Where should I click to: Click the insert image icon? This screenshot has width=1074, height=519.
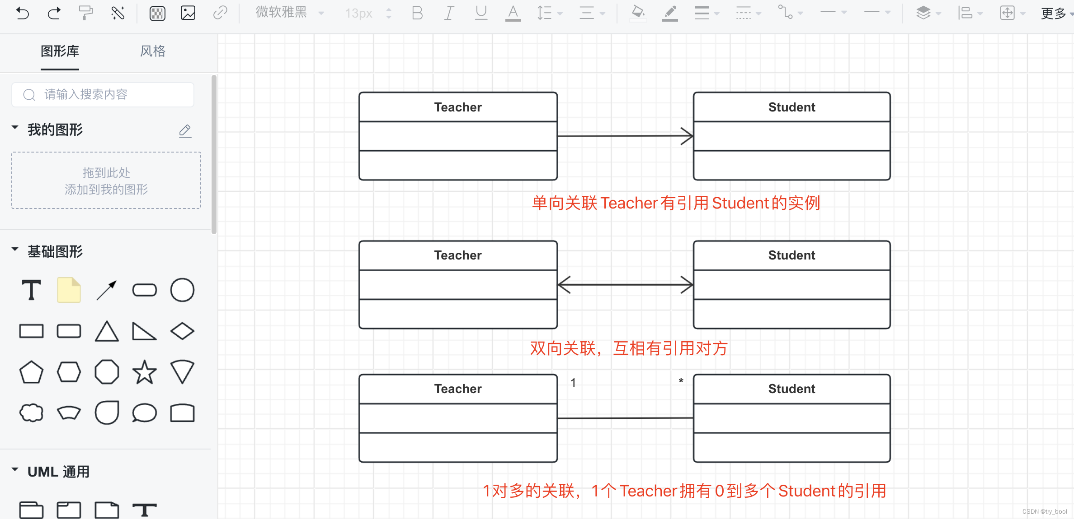point(188,13)
